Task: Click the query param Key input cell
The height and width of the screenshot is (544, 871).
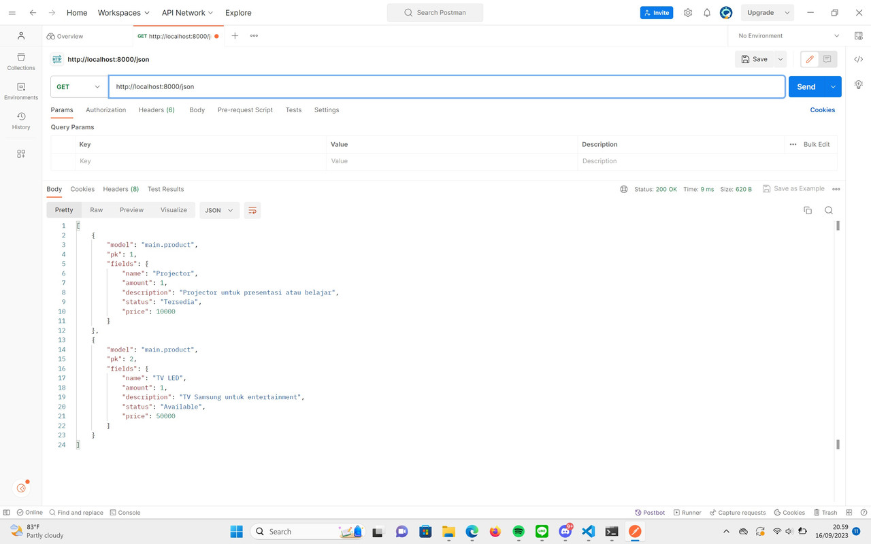Action: coord(200,161)
